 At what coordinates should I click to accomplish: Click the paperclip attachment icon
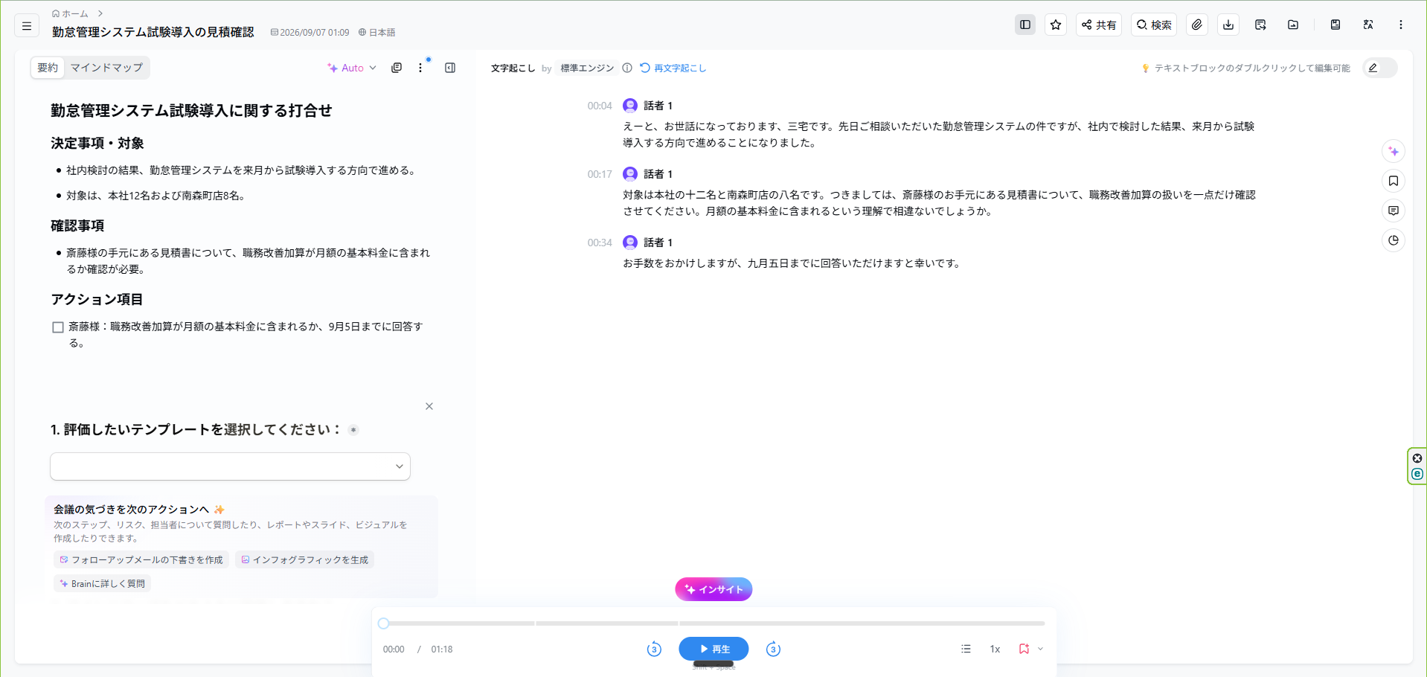1196,25
